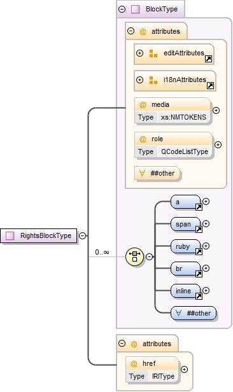Select the orange ##other any attribute label
The image size is (233, 392).
point(162,173)
